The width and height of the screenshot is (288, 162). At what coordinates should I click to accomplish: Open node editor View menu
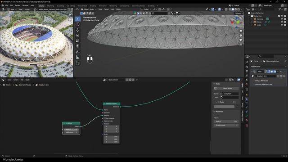(x=9, y=80)
